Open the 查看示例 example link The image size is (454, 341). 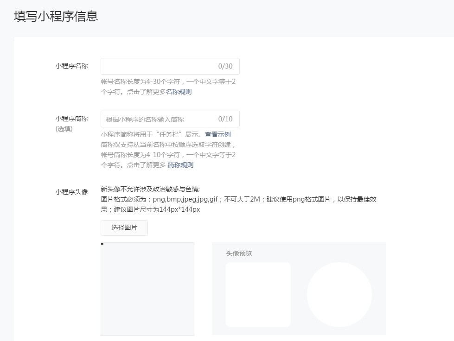tap(218, 134)
